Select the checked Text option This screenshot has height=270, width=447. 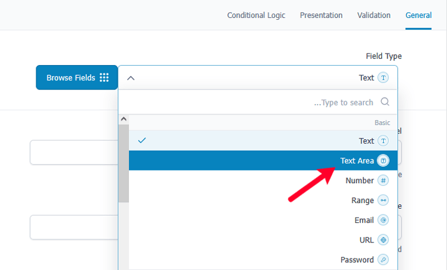tap(366, 141)
